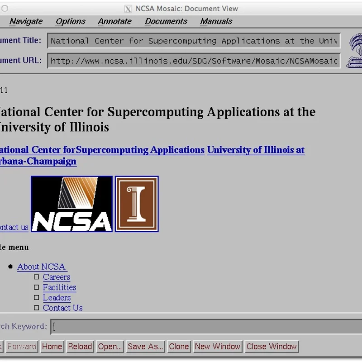Click the Close Window button
Viewport: 362px width, 362px height.
(271, 346)
